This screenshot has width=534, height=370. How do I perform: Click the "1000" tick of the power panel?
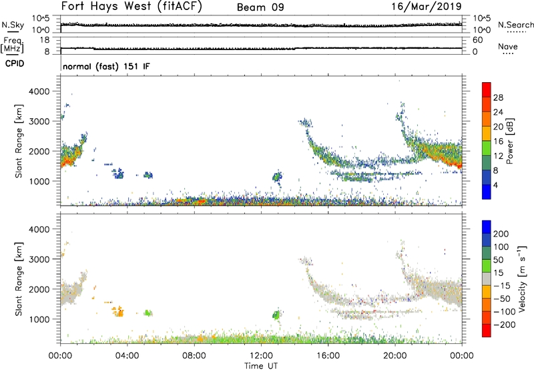tap(39, 181)
